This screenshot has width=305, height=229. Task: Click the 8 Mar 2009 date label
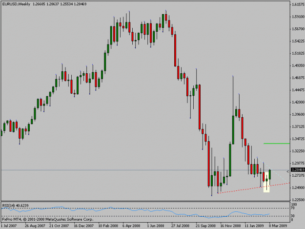click(278, 226)
